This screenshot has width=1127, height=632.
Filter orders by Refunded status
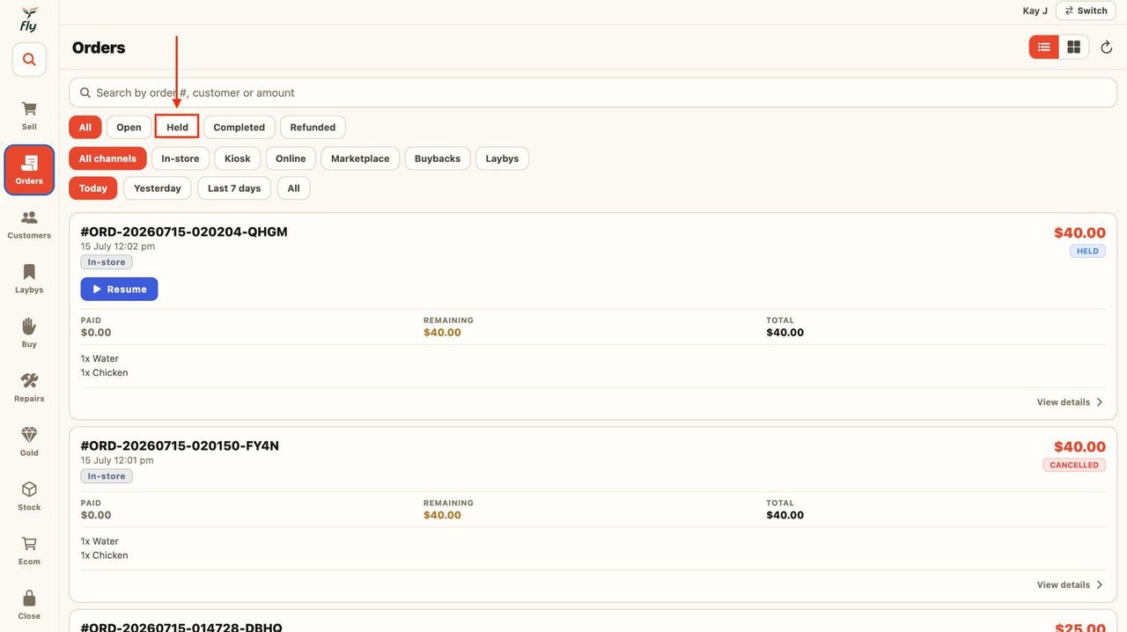(313, 127)
